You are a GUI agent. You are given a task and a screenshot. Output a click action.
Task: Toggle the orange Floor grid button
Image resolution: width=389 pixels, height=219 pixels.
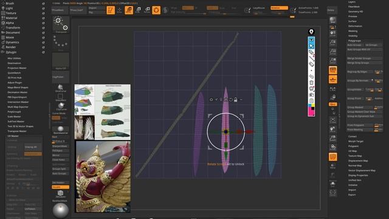[x=333, y=80]
